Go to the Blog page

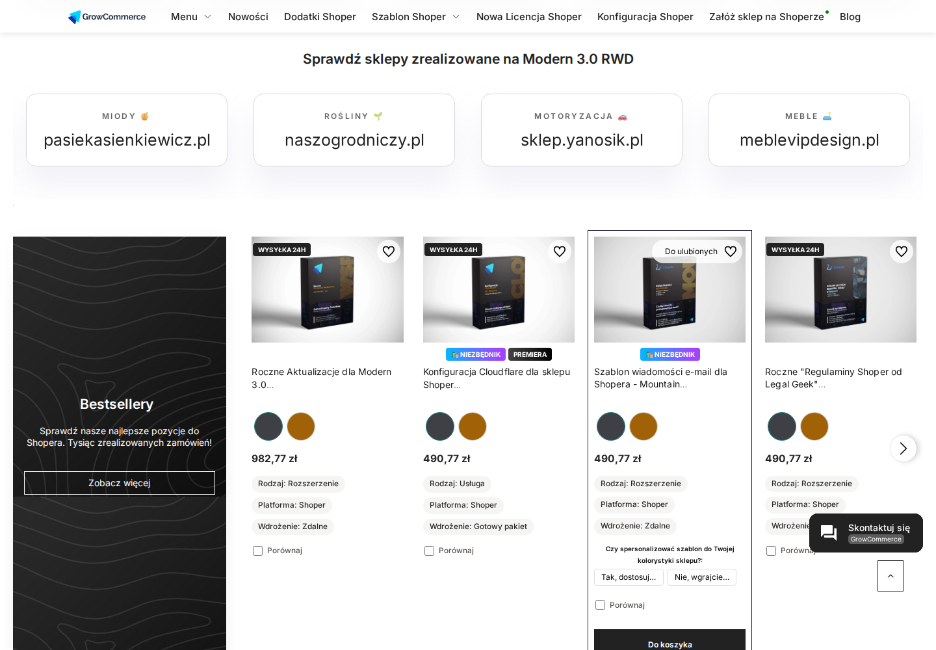coord(850,17)
